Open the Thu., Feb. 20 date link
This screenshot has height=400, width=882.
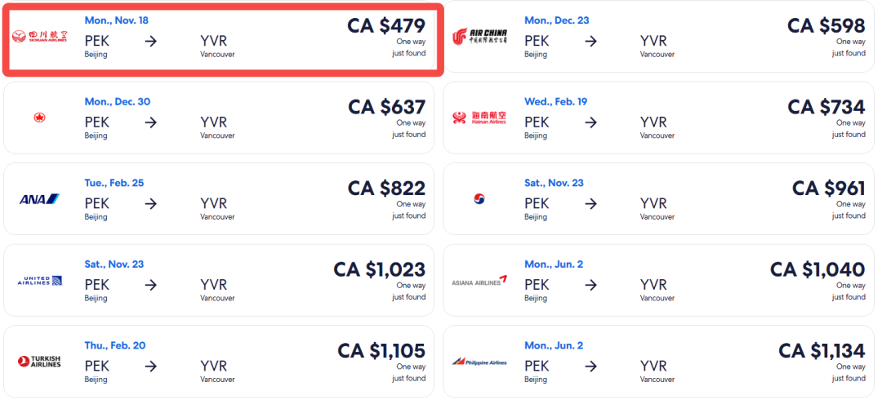pos(115,345)
